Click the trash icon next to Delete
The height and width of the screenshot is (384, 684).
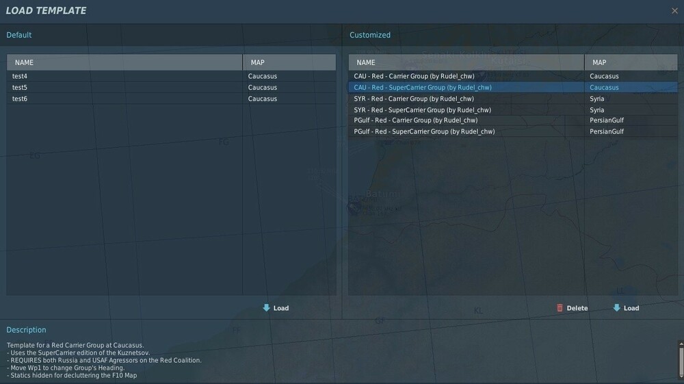click(560, 307)
